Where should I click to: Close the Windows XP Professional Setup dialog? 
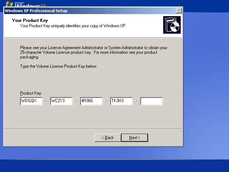coord(179,11)
